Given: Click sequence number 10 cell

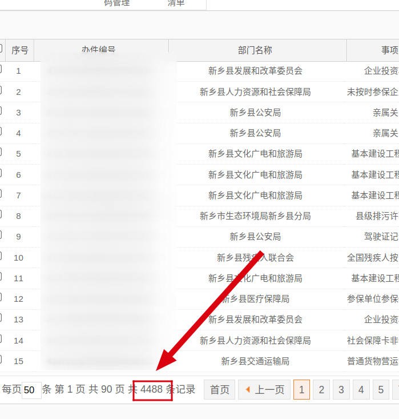Looking at the screenshot, I should click(x=19, y=258).
